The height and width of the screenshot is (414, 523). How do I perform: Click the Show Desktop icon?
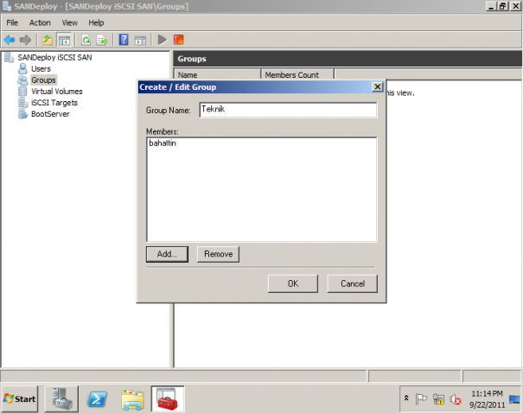(514, 399)
